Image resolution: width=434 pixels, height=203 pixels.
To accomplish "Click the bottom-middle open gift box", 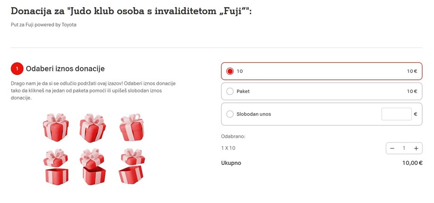I will (92, 166).
